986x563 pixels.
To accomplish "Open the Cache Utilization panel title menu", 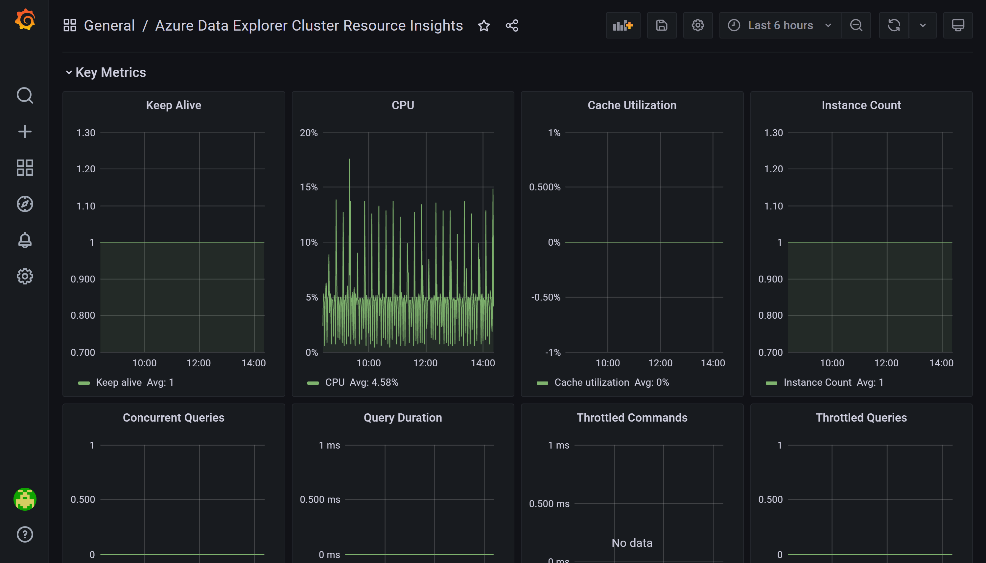I will pos(632,105).
